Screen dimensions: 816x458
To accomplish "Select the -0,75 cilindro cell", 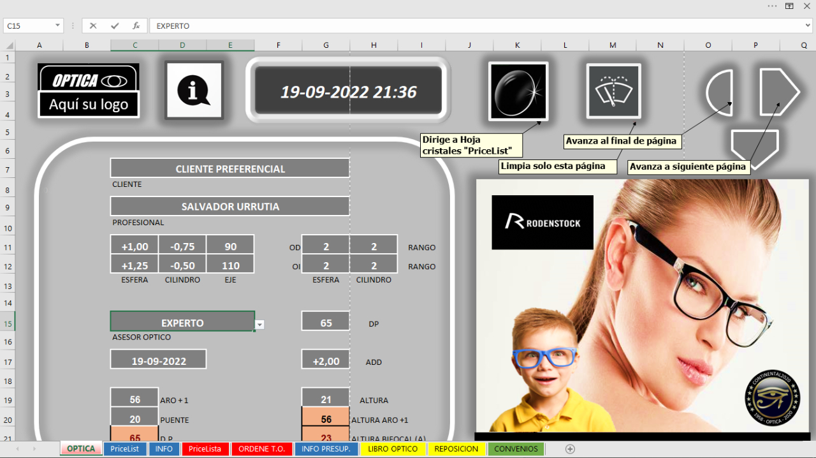I will pos(182,246).
